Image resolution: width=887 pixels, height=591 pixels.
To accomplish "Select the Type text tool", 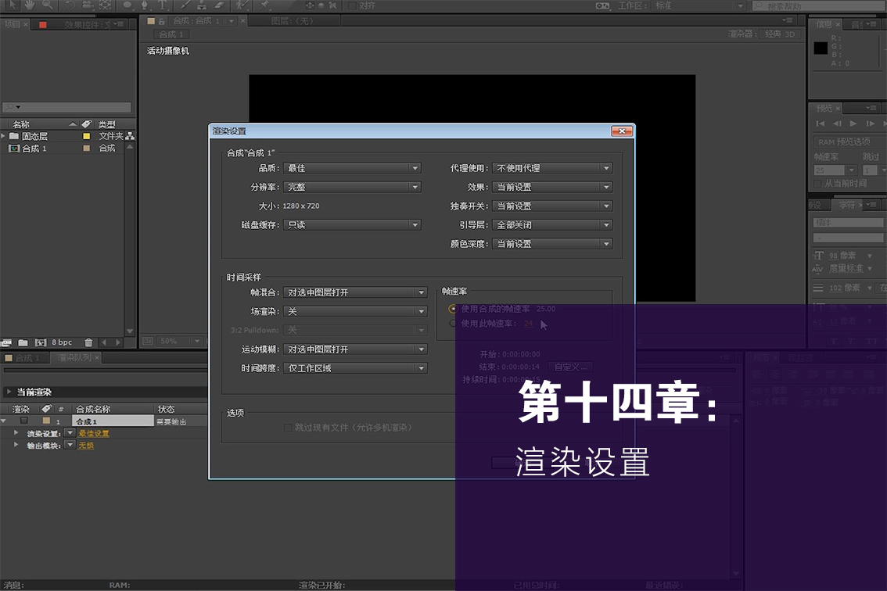I will tap(163, 5).
